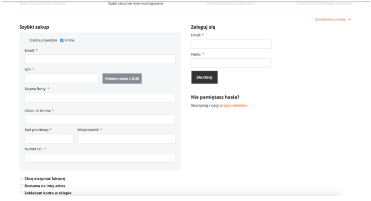Enable Dostawa na inny adres checkbox
371x201 pixels.
[x=22, y=186]
